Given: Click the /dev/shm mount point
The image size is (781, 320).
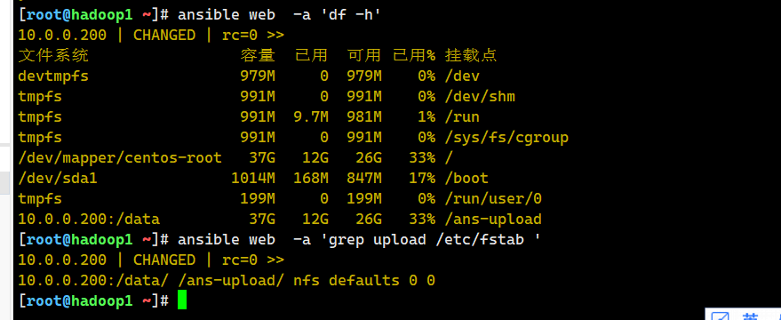Looking at the screenshot, I should tap(480, 97).
